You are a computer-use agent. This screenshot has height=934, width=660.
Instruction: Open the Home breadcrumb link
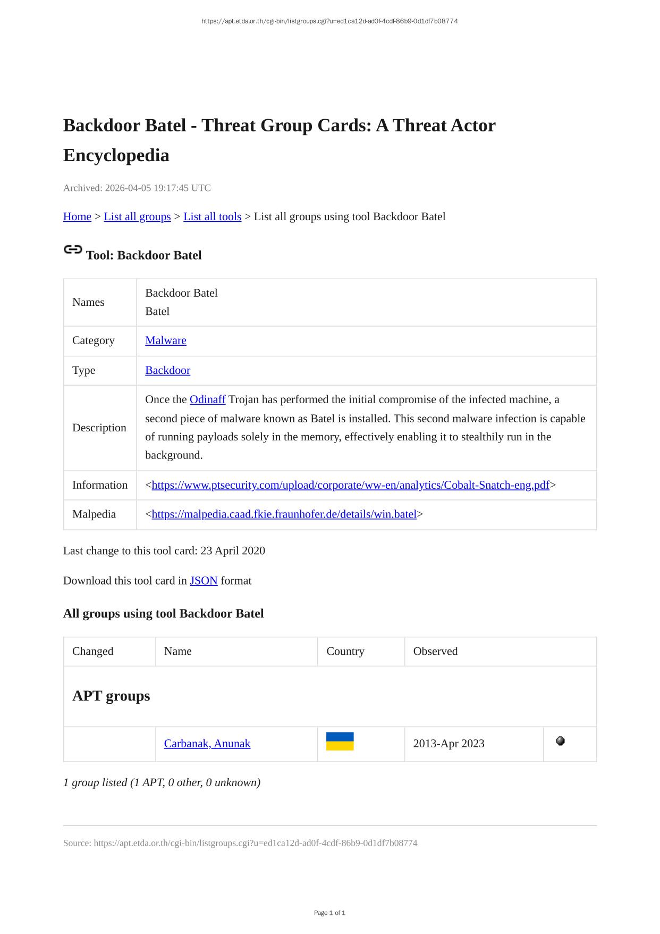tap(77, 216)
